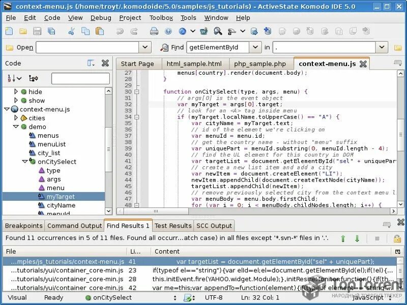This screenshot has height=305, width=407.
Task: Open the Toolbox menu
Action: coord(161,18)
